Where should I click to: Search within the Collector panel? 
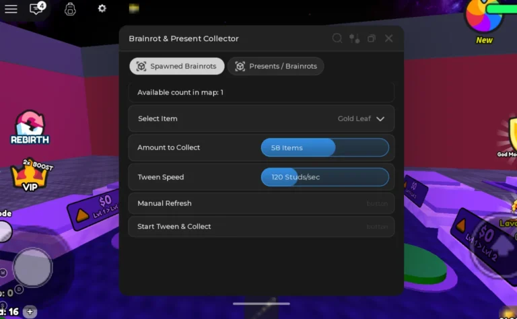pos(337,38)
